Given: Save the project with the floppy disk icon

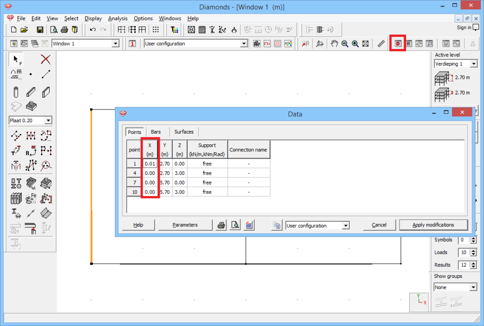Looking at the screenshot, I should tap(40, 30).
